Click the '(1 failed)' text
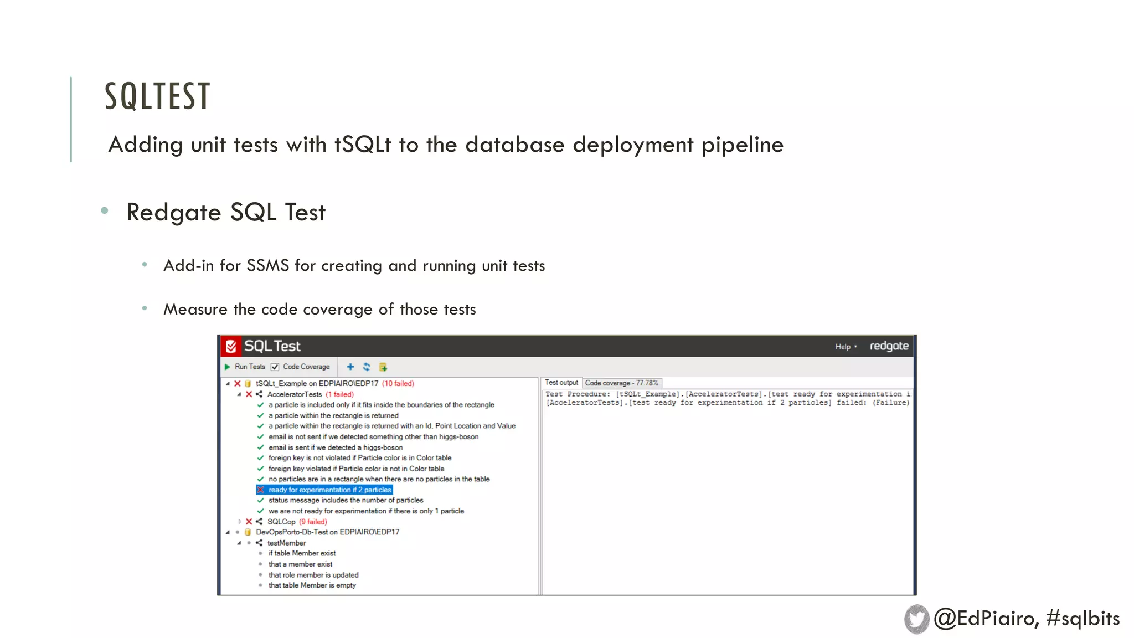This screenshot has height=638, width=1134. 339,394
